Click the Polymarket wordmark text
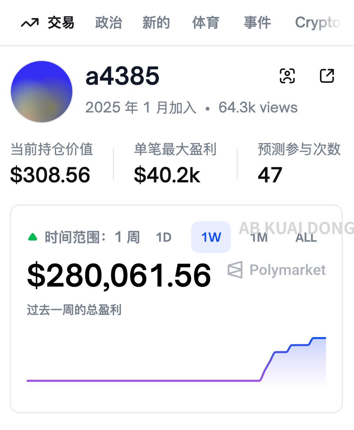The height and width of the screenshot is (430, 354). [288, 270]
